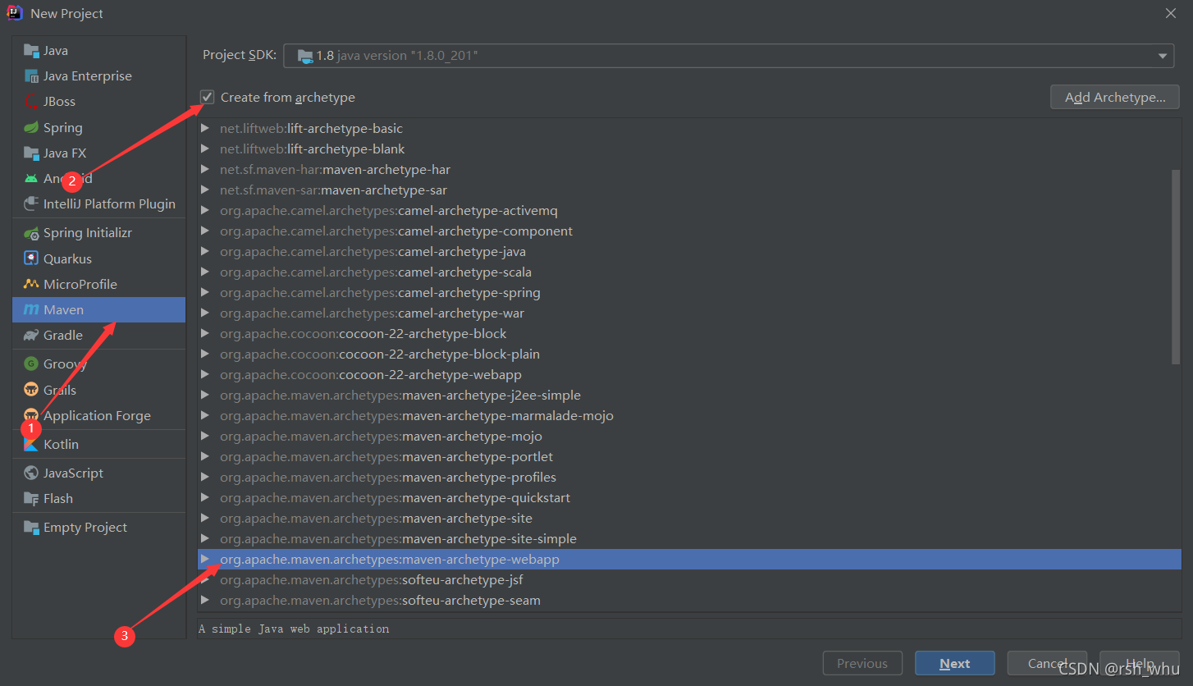Click the Previous button
Viewport: 1193px width, 686px height.
point(862,663)
